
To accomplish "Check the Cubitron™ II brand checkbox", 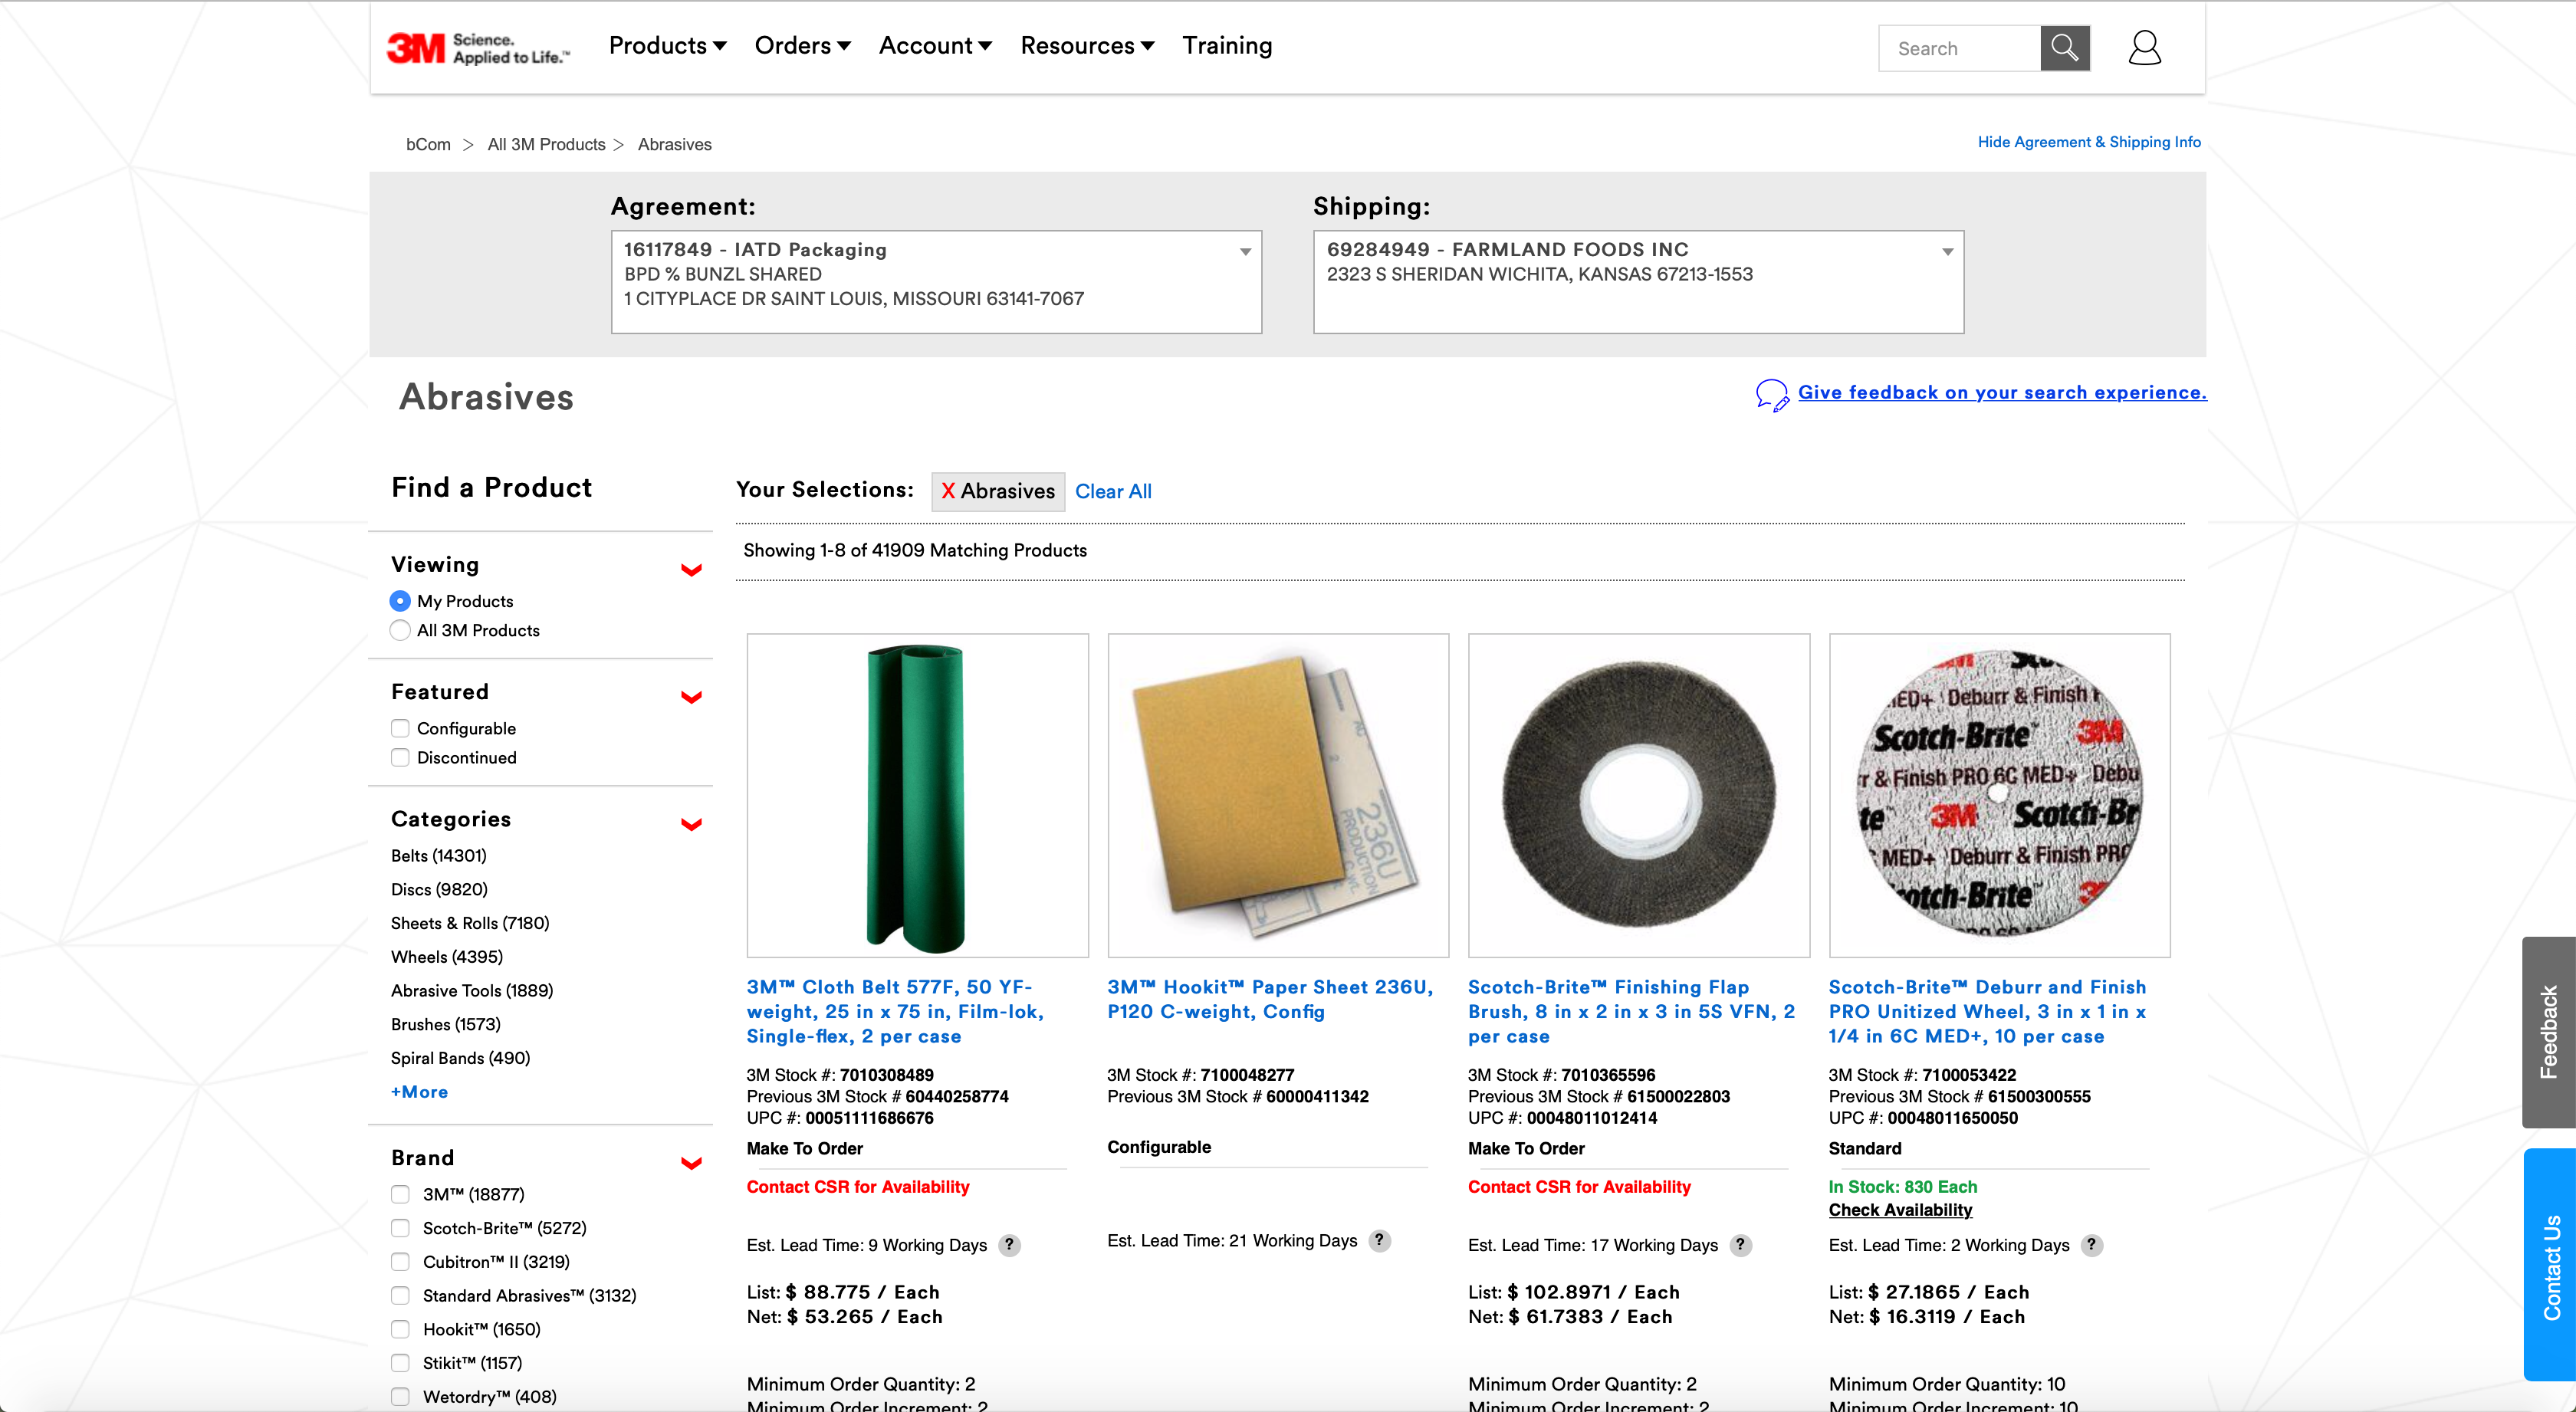I will pyautogui.click(x=400, y=1261).
